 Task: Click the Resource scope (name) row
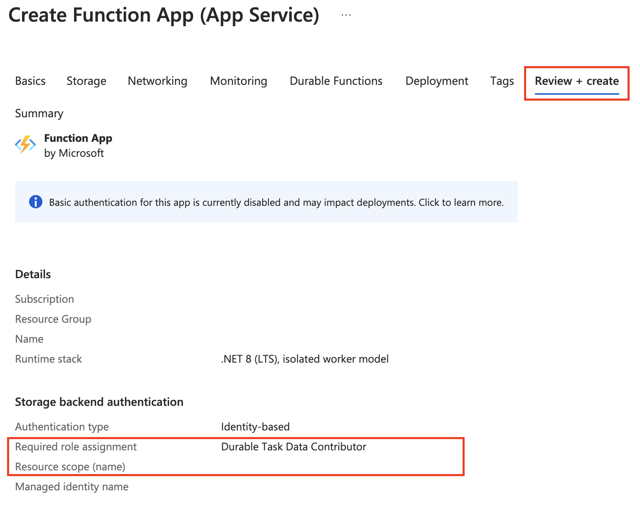[x=70, y=467]
